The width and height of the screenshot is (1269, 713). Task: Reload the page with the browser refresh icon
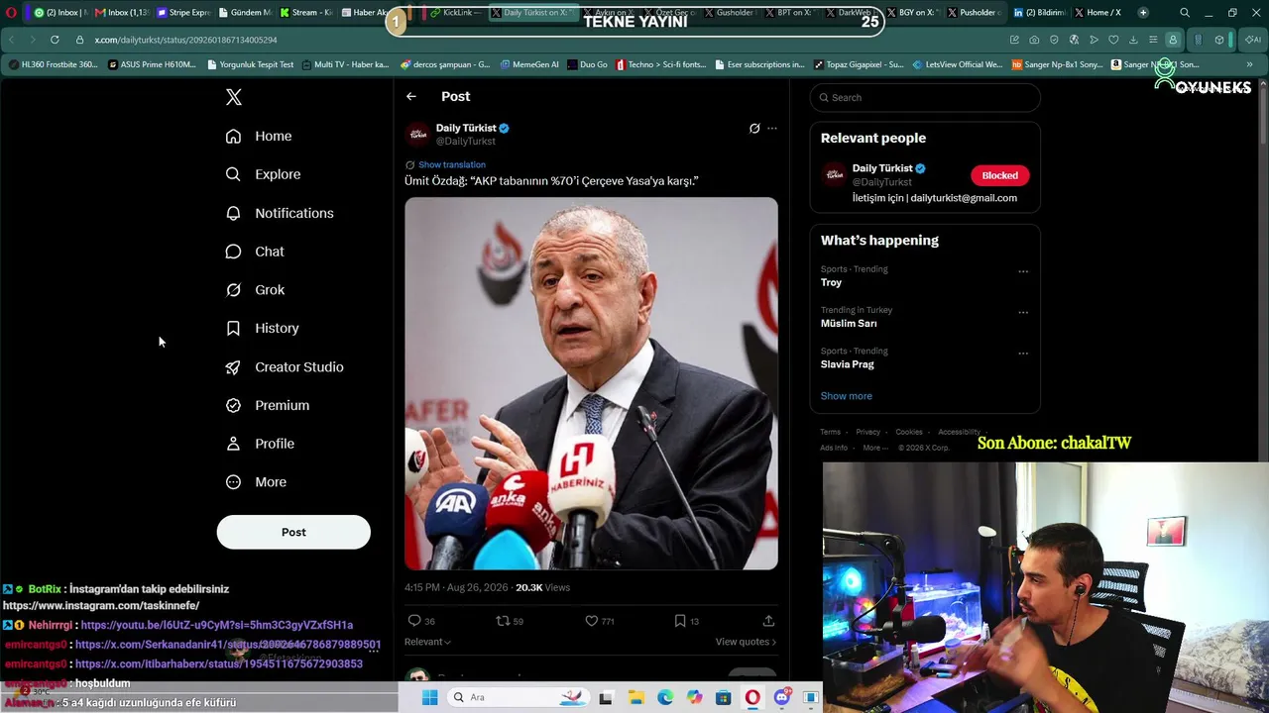54,40
